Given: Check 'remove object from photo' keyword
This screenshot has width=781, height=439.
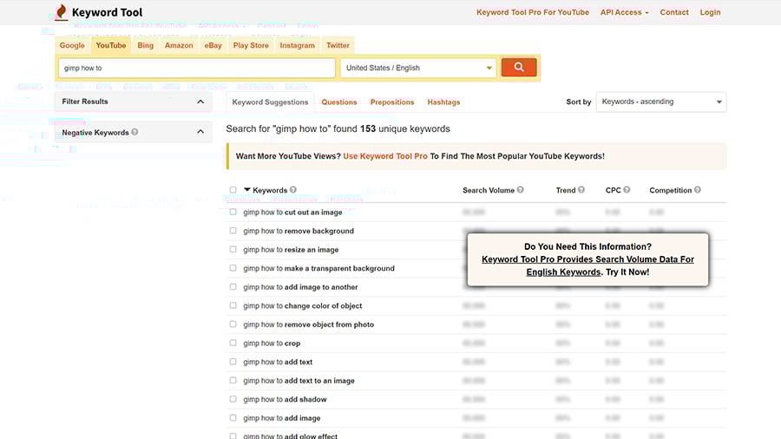Looking at the screenshot, I should pyautogui.click(x=233, y=324).
